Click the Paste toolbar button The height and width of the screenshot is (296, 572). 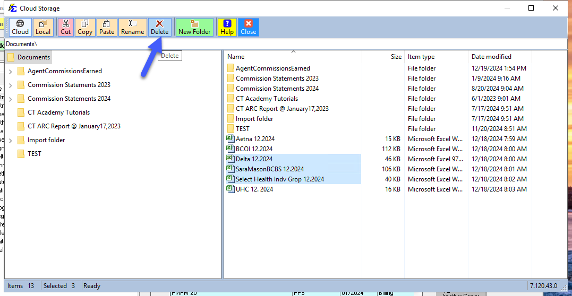coord(107,28)
